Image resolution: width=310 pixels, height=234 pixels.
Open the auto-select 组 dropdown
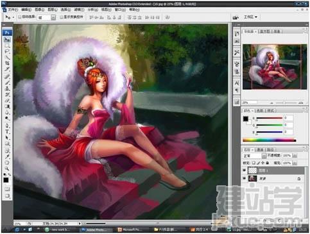tap(53, 17)
